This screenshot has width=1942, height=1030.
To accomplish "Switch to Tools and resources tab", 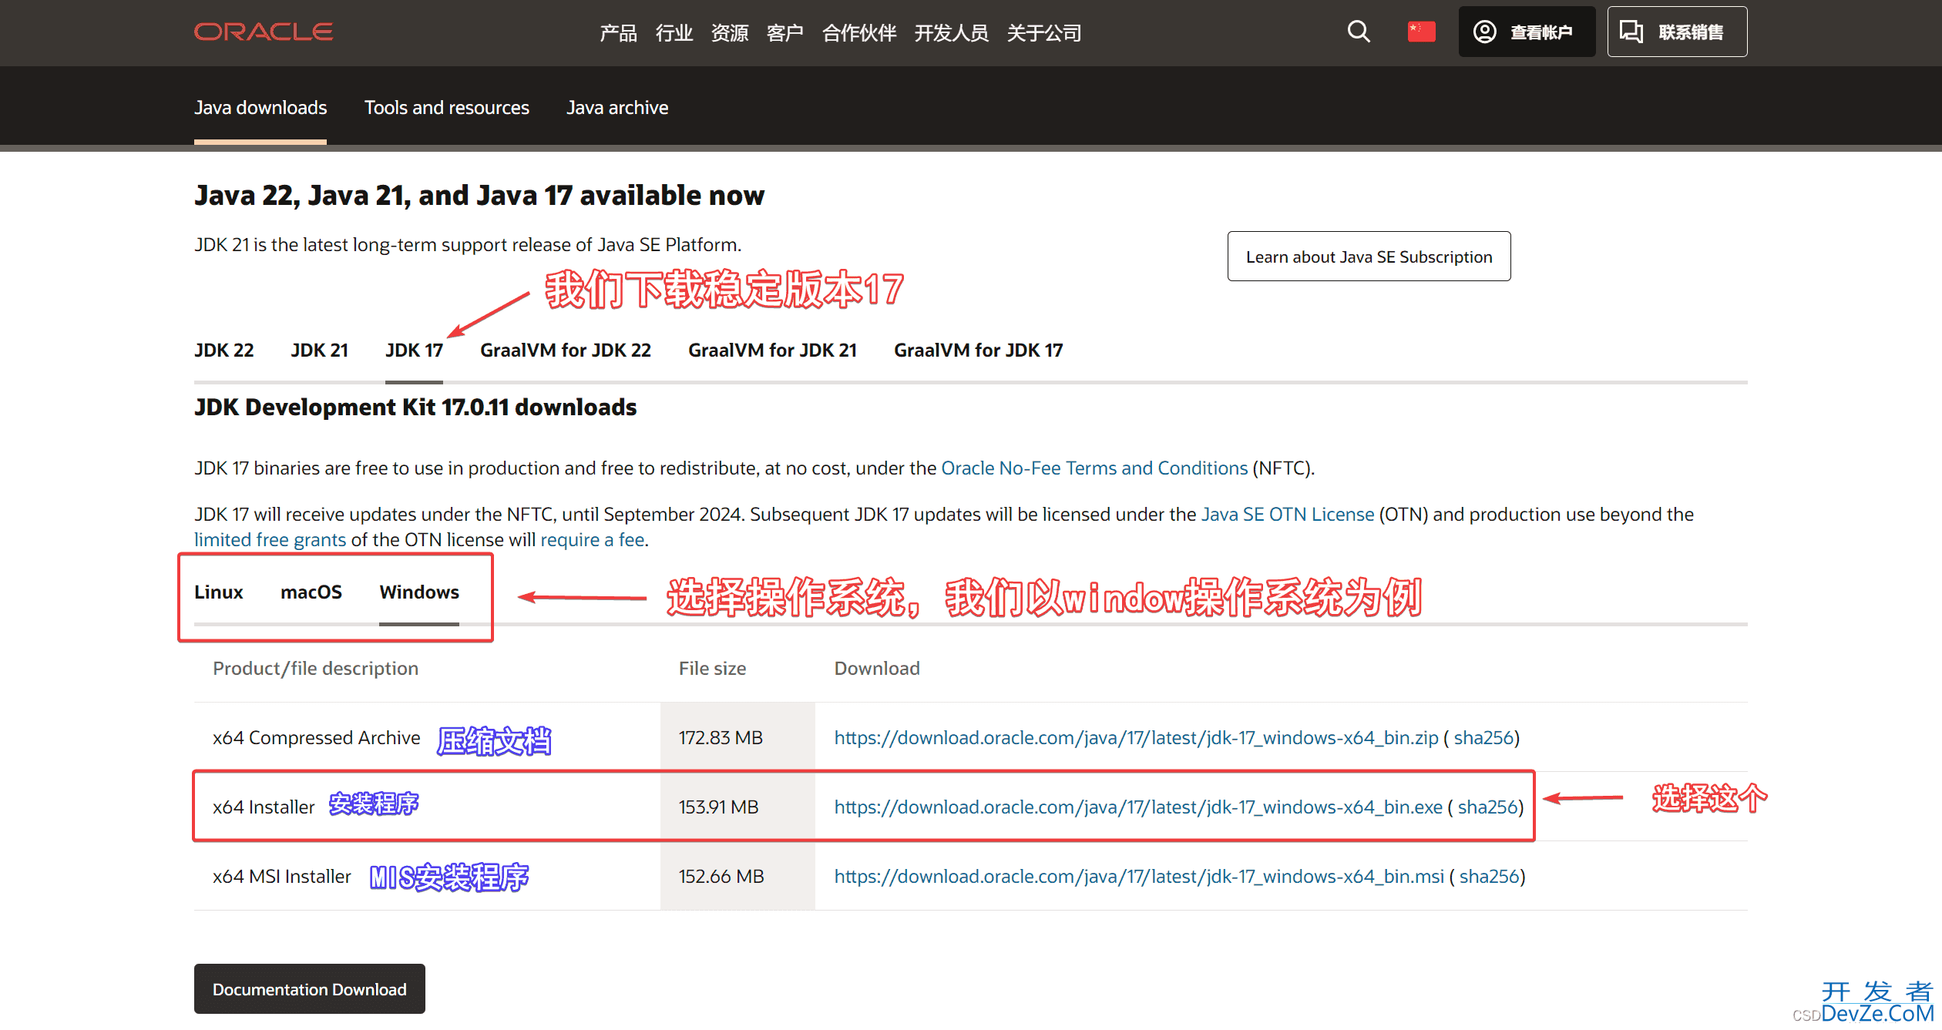I will pyautogui.click(x=447, y=107).
